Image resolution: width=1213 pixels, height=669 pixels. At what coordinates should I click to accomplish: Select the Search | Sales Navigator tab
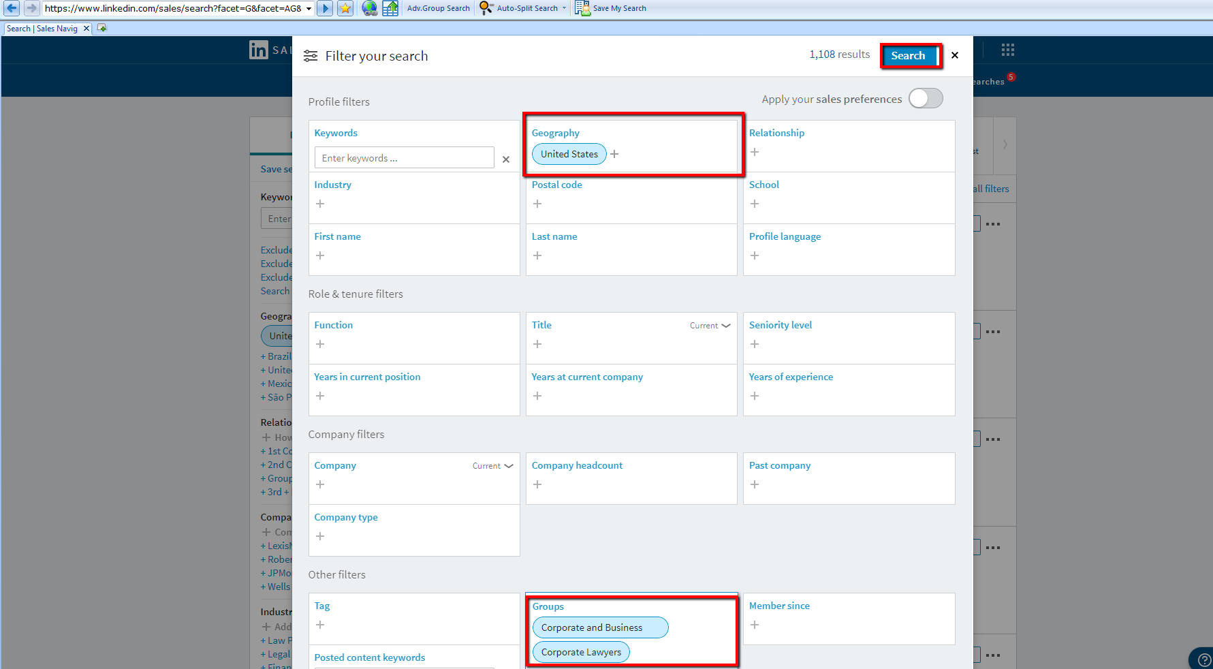pos(42,29)
